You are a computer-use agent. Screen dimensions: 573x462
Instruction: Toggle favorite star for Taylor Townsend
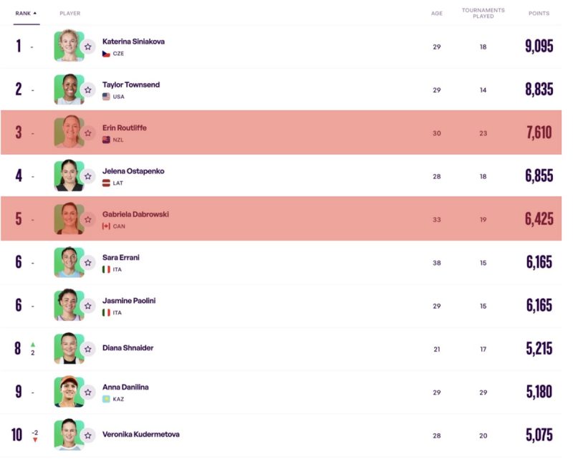click(88, 90)
